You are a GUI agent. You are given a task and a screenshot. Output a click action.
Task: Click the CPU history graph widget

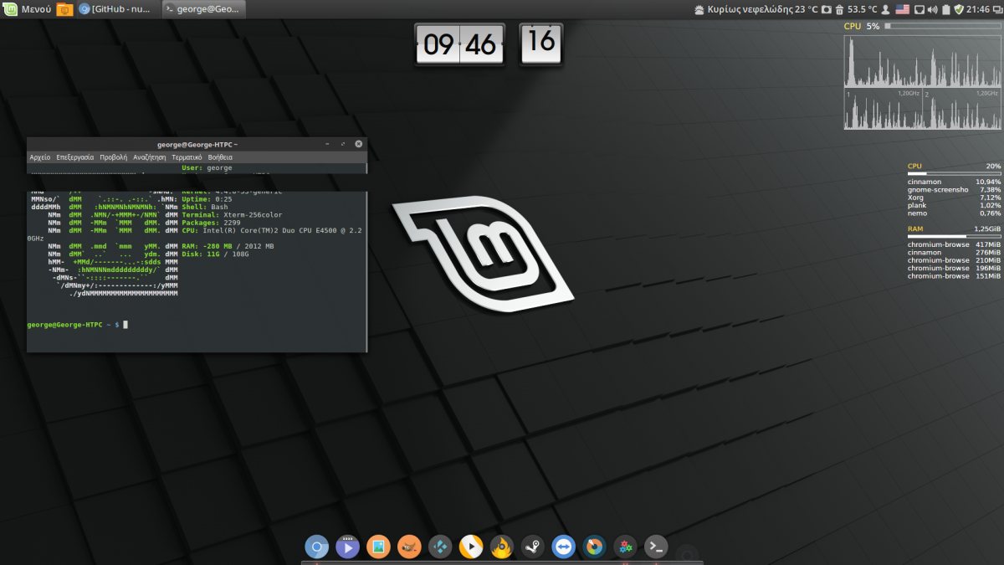(x=922, y=81)
